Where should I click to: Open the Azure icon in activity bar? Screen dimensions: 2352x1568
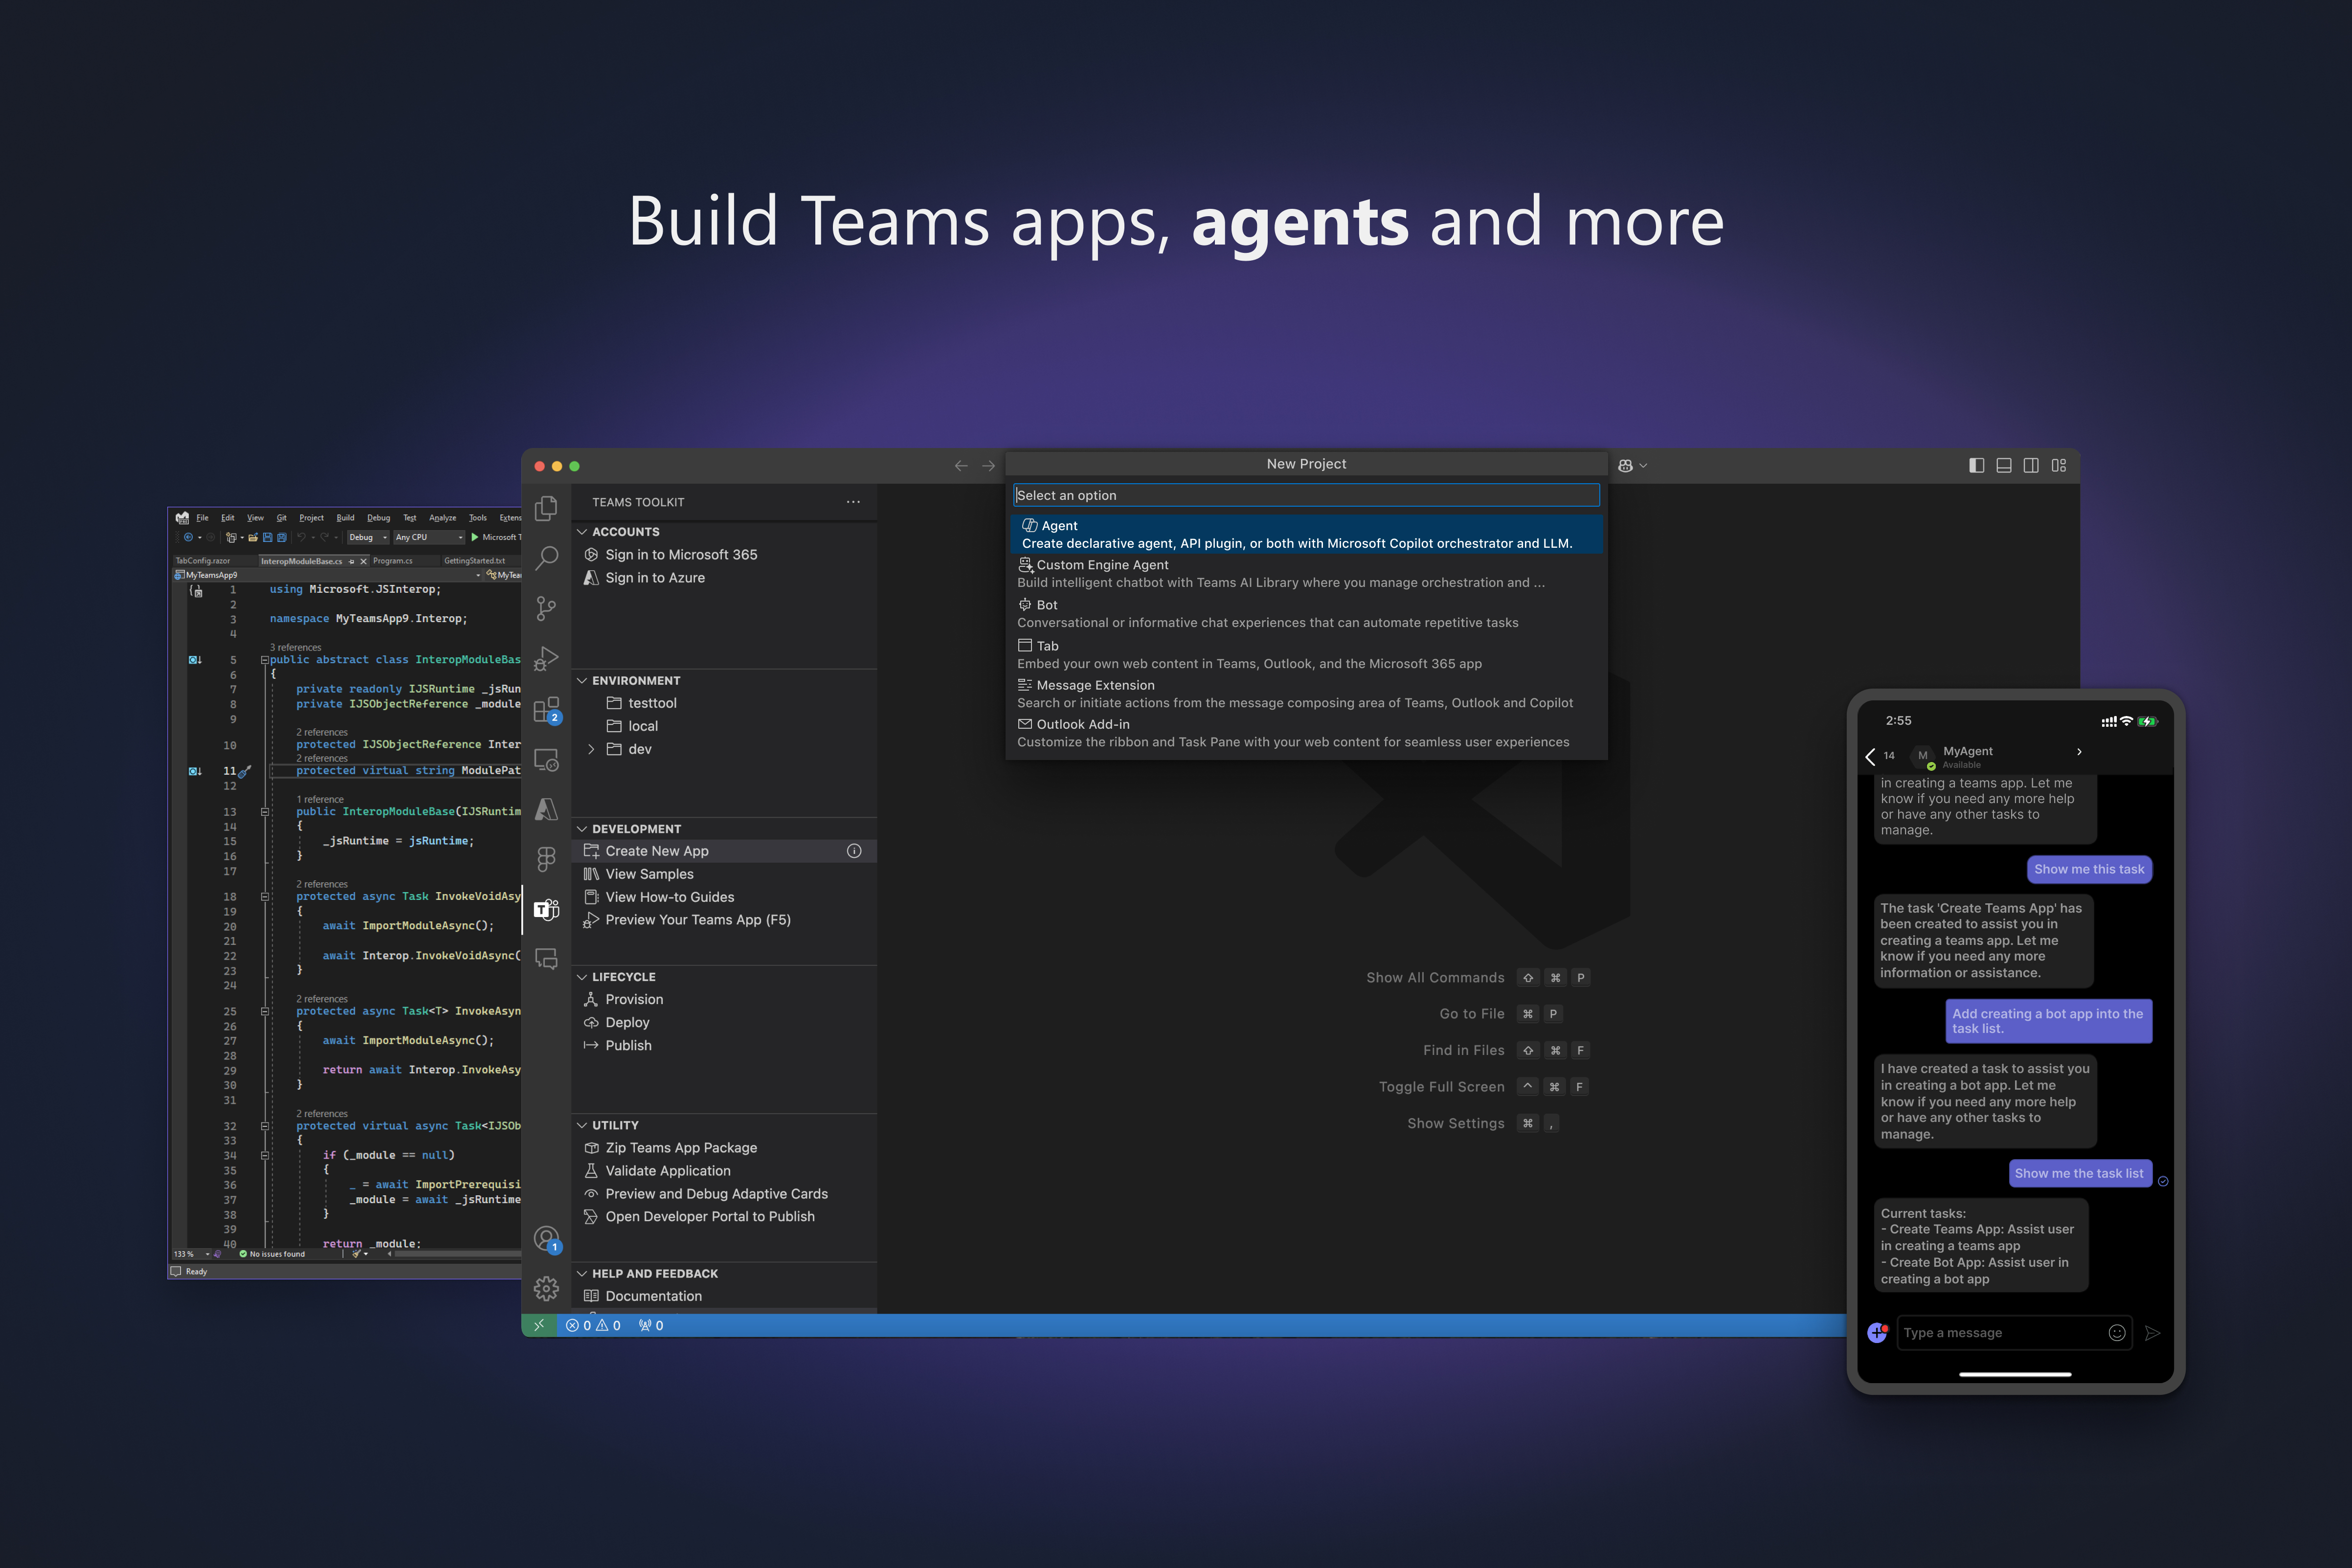[x=546, y=809]
